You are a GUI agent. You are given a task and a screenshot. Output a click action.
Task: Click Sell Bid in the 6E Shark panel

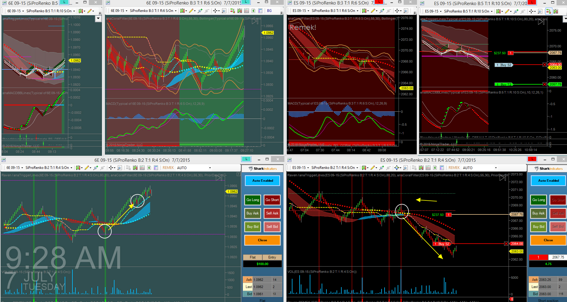(x=272, y=227)
